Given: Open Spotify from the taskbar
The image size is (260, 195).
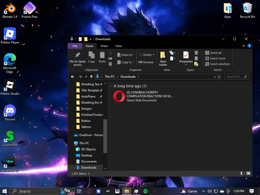Looking at the screenshot, I should [x=145, y=191].
